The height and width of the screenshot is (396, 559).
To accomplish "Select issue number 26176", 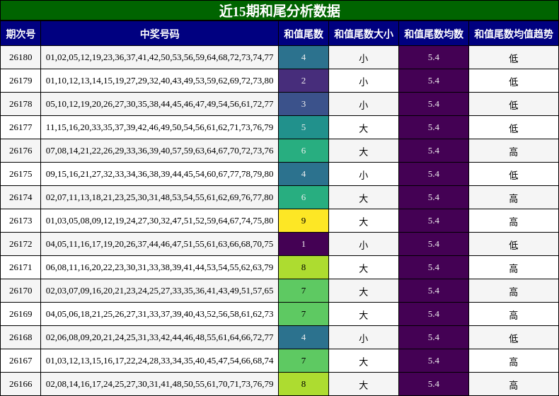I will point(21,151).
